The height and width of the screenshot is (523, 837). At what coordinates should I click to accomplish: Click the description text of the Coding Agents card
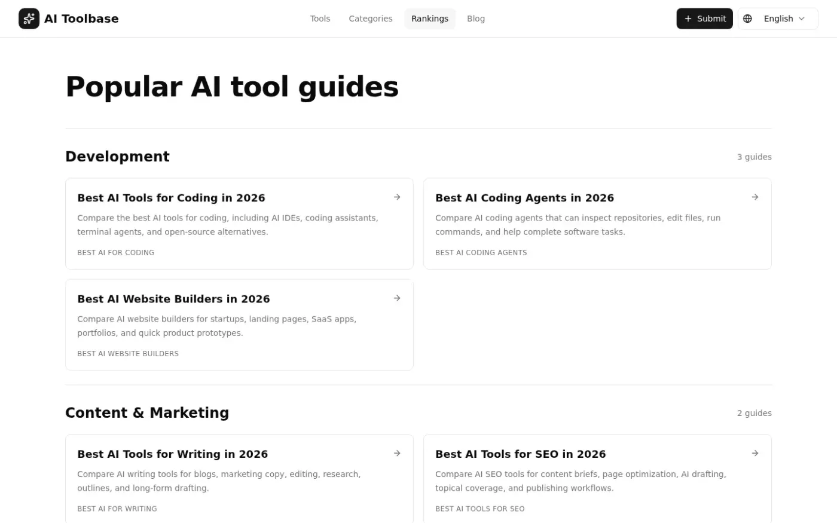pyautogui.click(x=578, y=225)
